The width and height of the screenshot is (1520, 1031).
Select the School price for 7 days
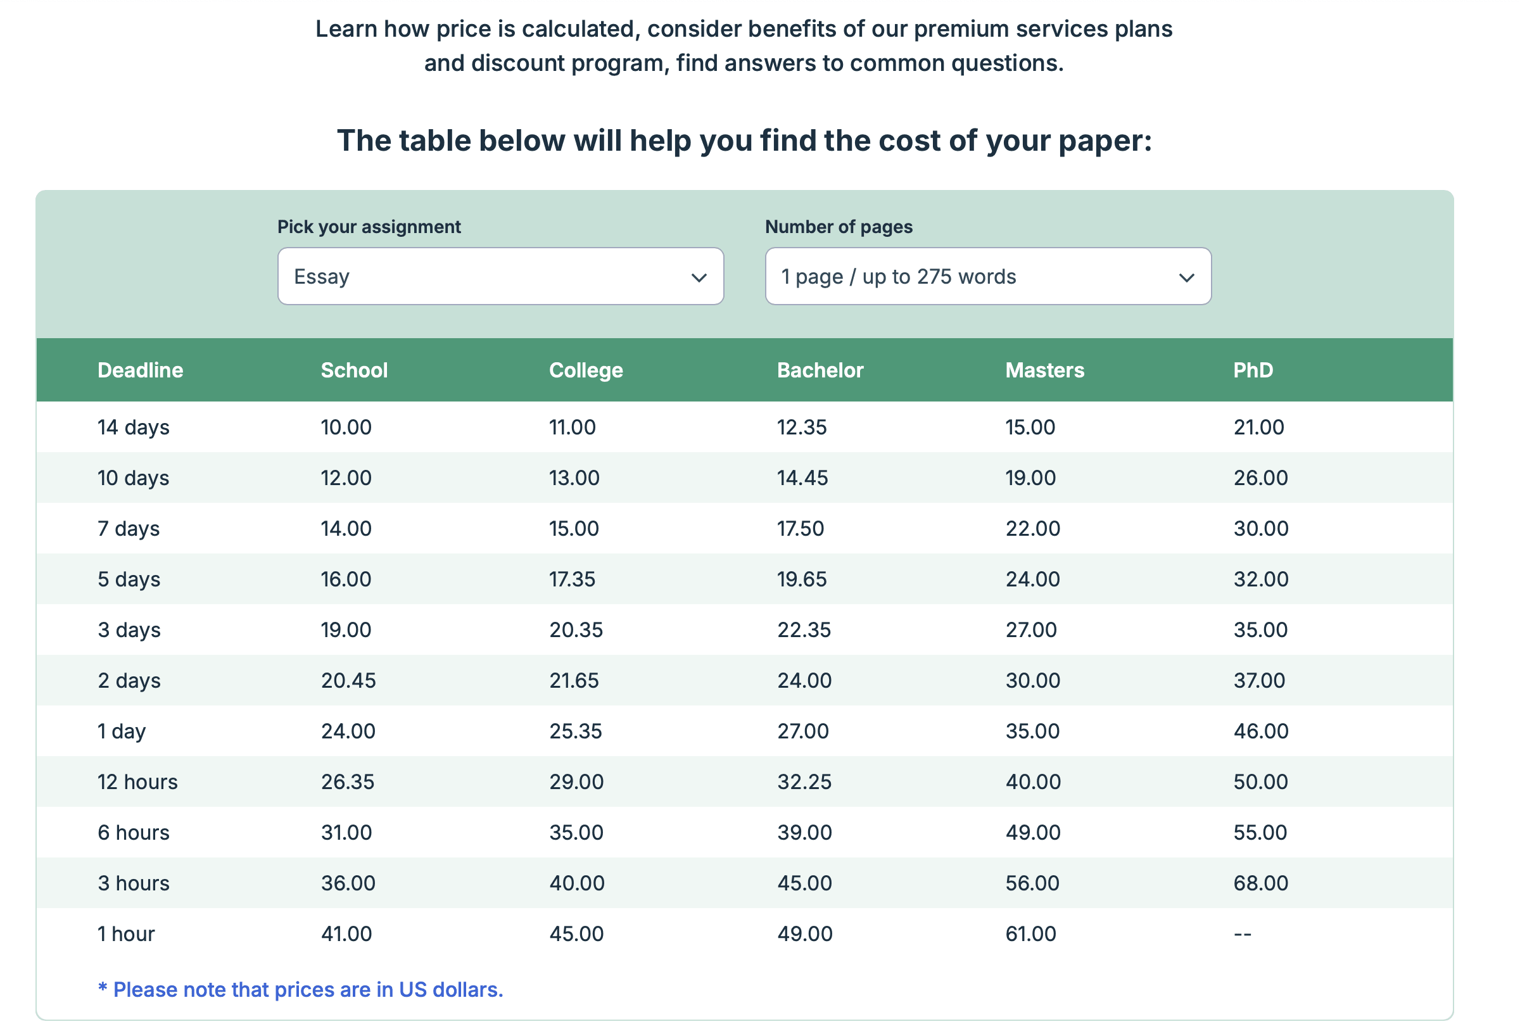[x=346, y=528]
